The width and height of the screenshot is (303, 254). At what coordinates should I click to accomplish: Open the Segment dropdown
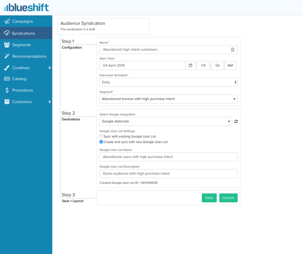tap(169, 99)
